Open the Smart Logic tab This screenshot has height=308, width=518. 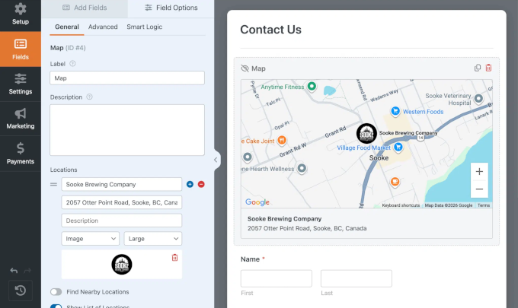click(144, 27)
